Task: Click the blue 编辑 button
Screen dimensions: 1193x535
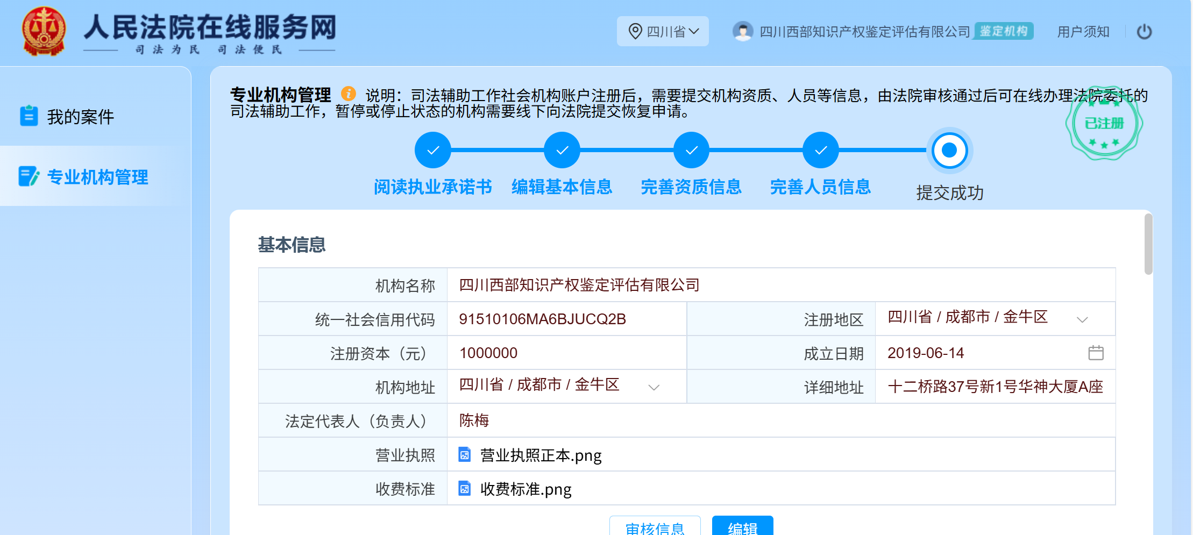Action: click(742, 526)
